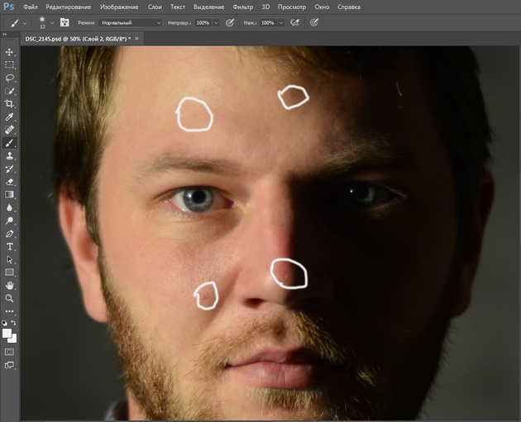Screen dimensions: 521x422
Task: Close the DSC_2145.psd document tab
Action: 136,39
